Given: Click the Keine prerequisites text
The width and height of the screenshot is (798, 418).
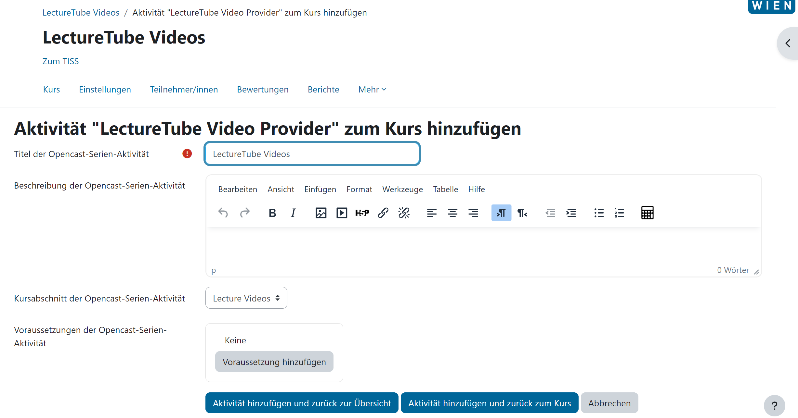Looking at the screenshot, I should point(235,340).
